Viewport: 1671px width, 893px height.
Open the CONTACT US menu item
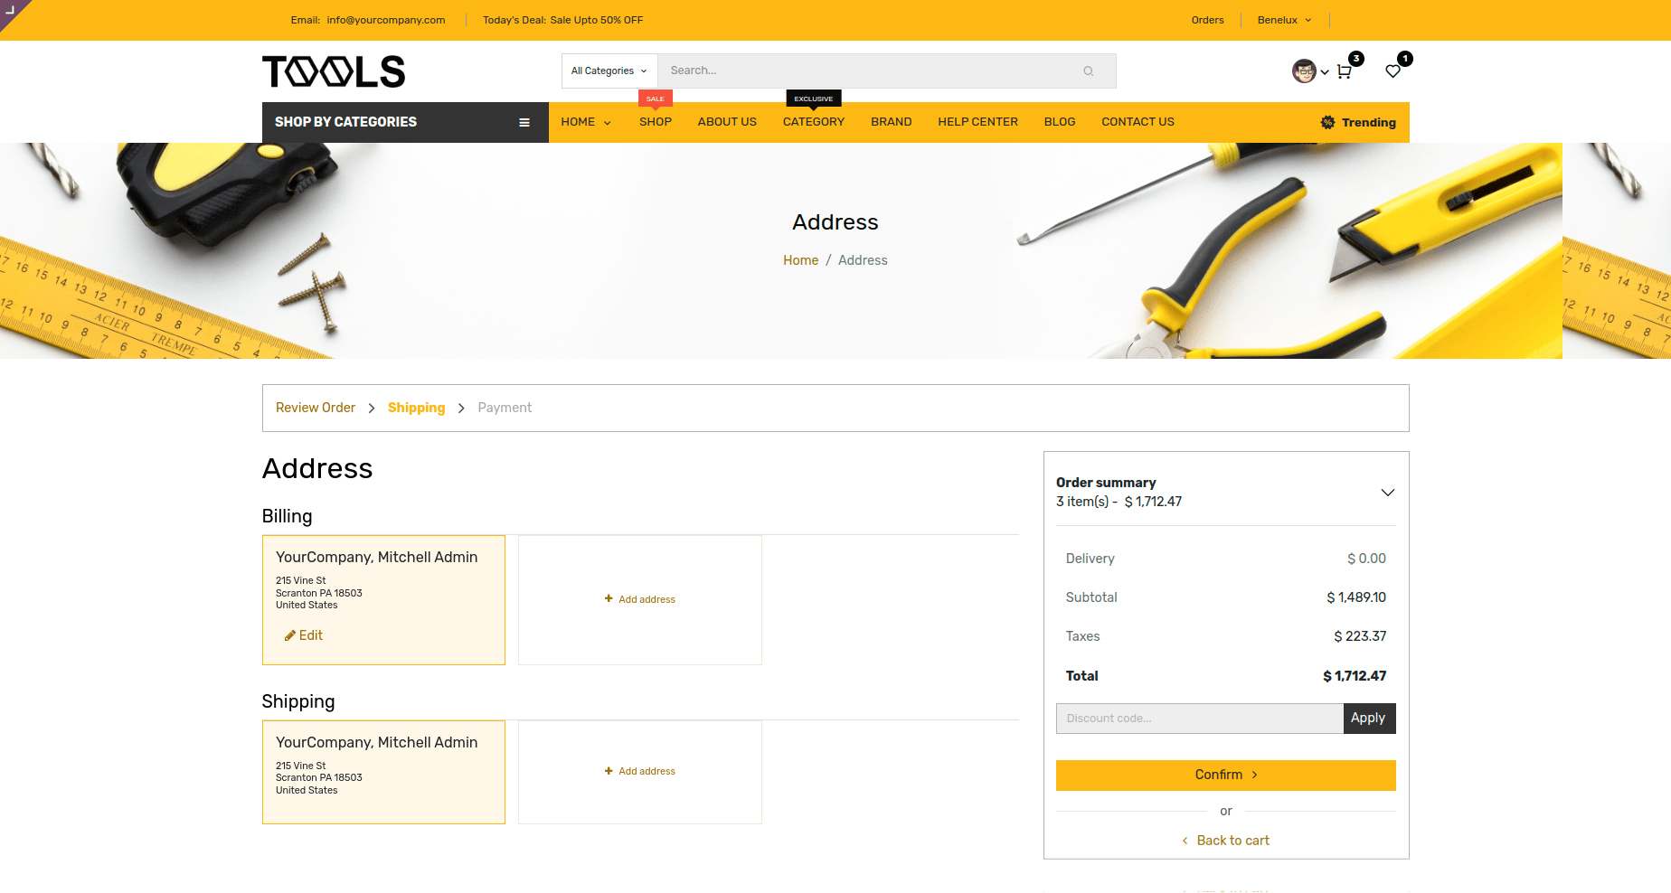[1138, 122]
